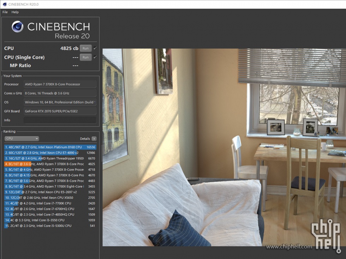Select the Ryzen 3700X 4.15 GHz ranking row
This screenshot has width=346, height=259.
tap(50, 175)
